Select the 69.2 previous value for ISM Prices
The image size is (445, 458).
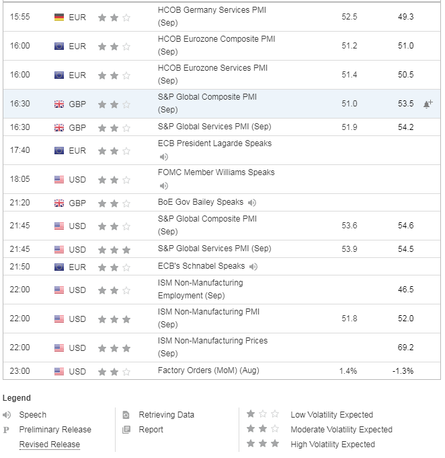tap(405, 347)
